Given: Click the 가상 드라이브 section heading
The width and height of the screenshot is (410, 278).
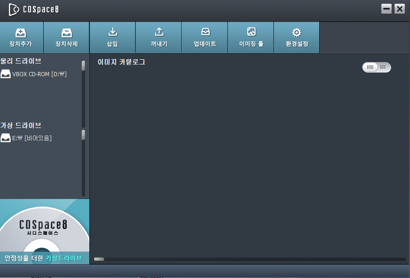Looking at the screenshot, I should [21, 126].
